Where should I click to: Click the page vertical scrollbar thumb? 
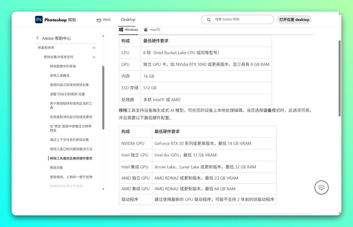(340, 78)
